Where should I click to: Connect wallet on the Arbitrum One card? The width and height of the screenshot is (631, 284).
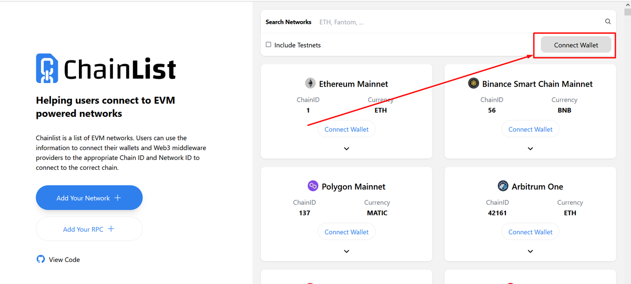530,232
